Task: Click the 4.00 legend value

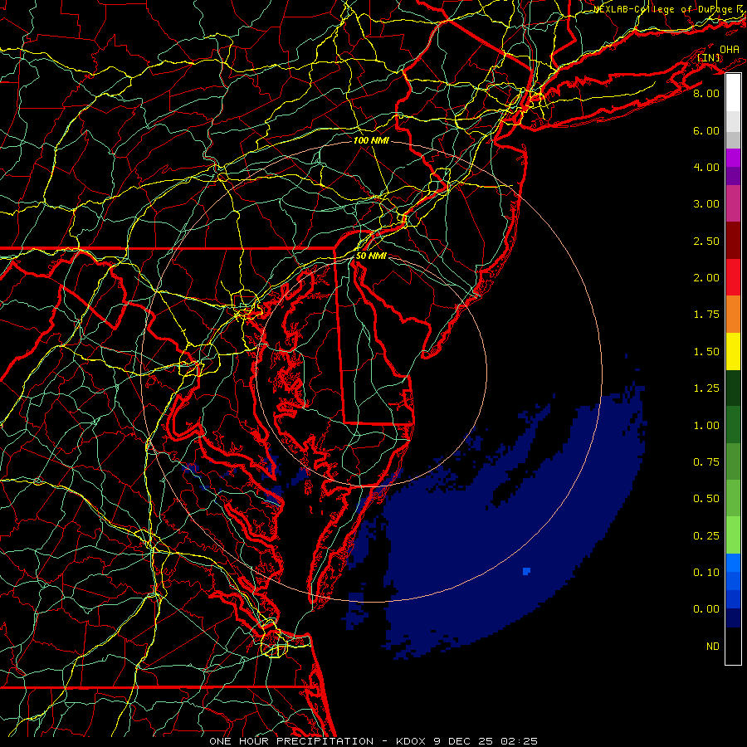Action: pyautogui.click(x=706, y=167)
